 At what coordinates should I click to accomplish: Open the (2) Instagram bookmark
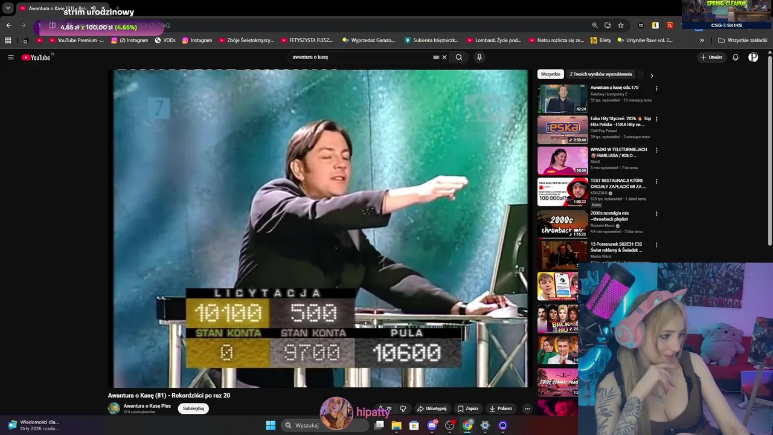click(x=129, y=40)
